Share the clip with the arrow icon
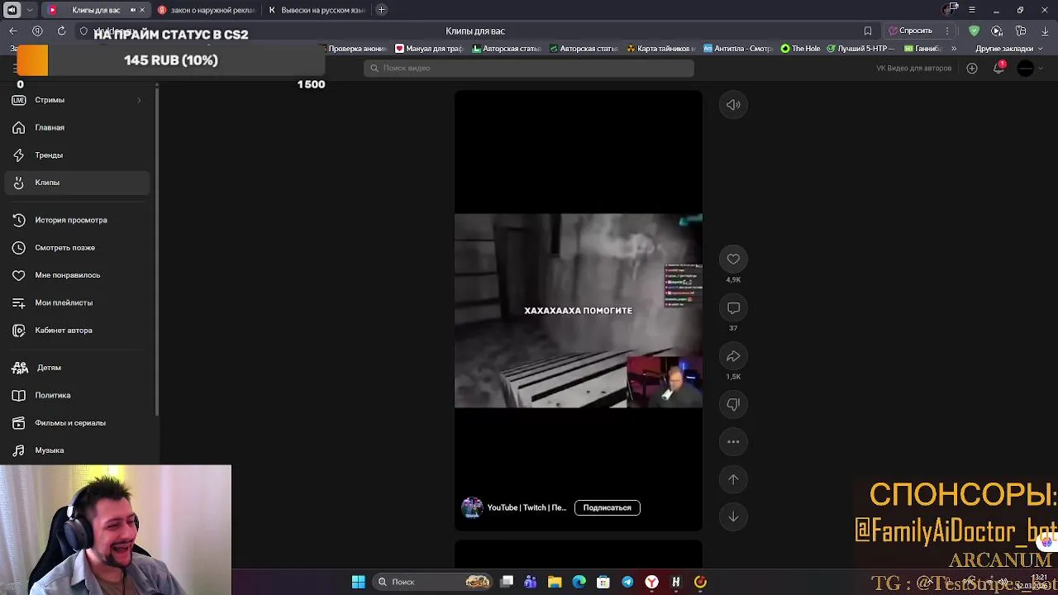 point(733,356)
